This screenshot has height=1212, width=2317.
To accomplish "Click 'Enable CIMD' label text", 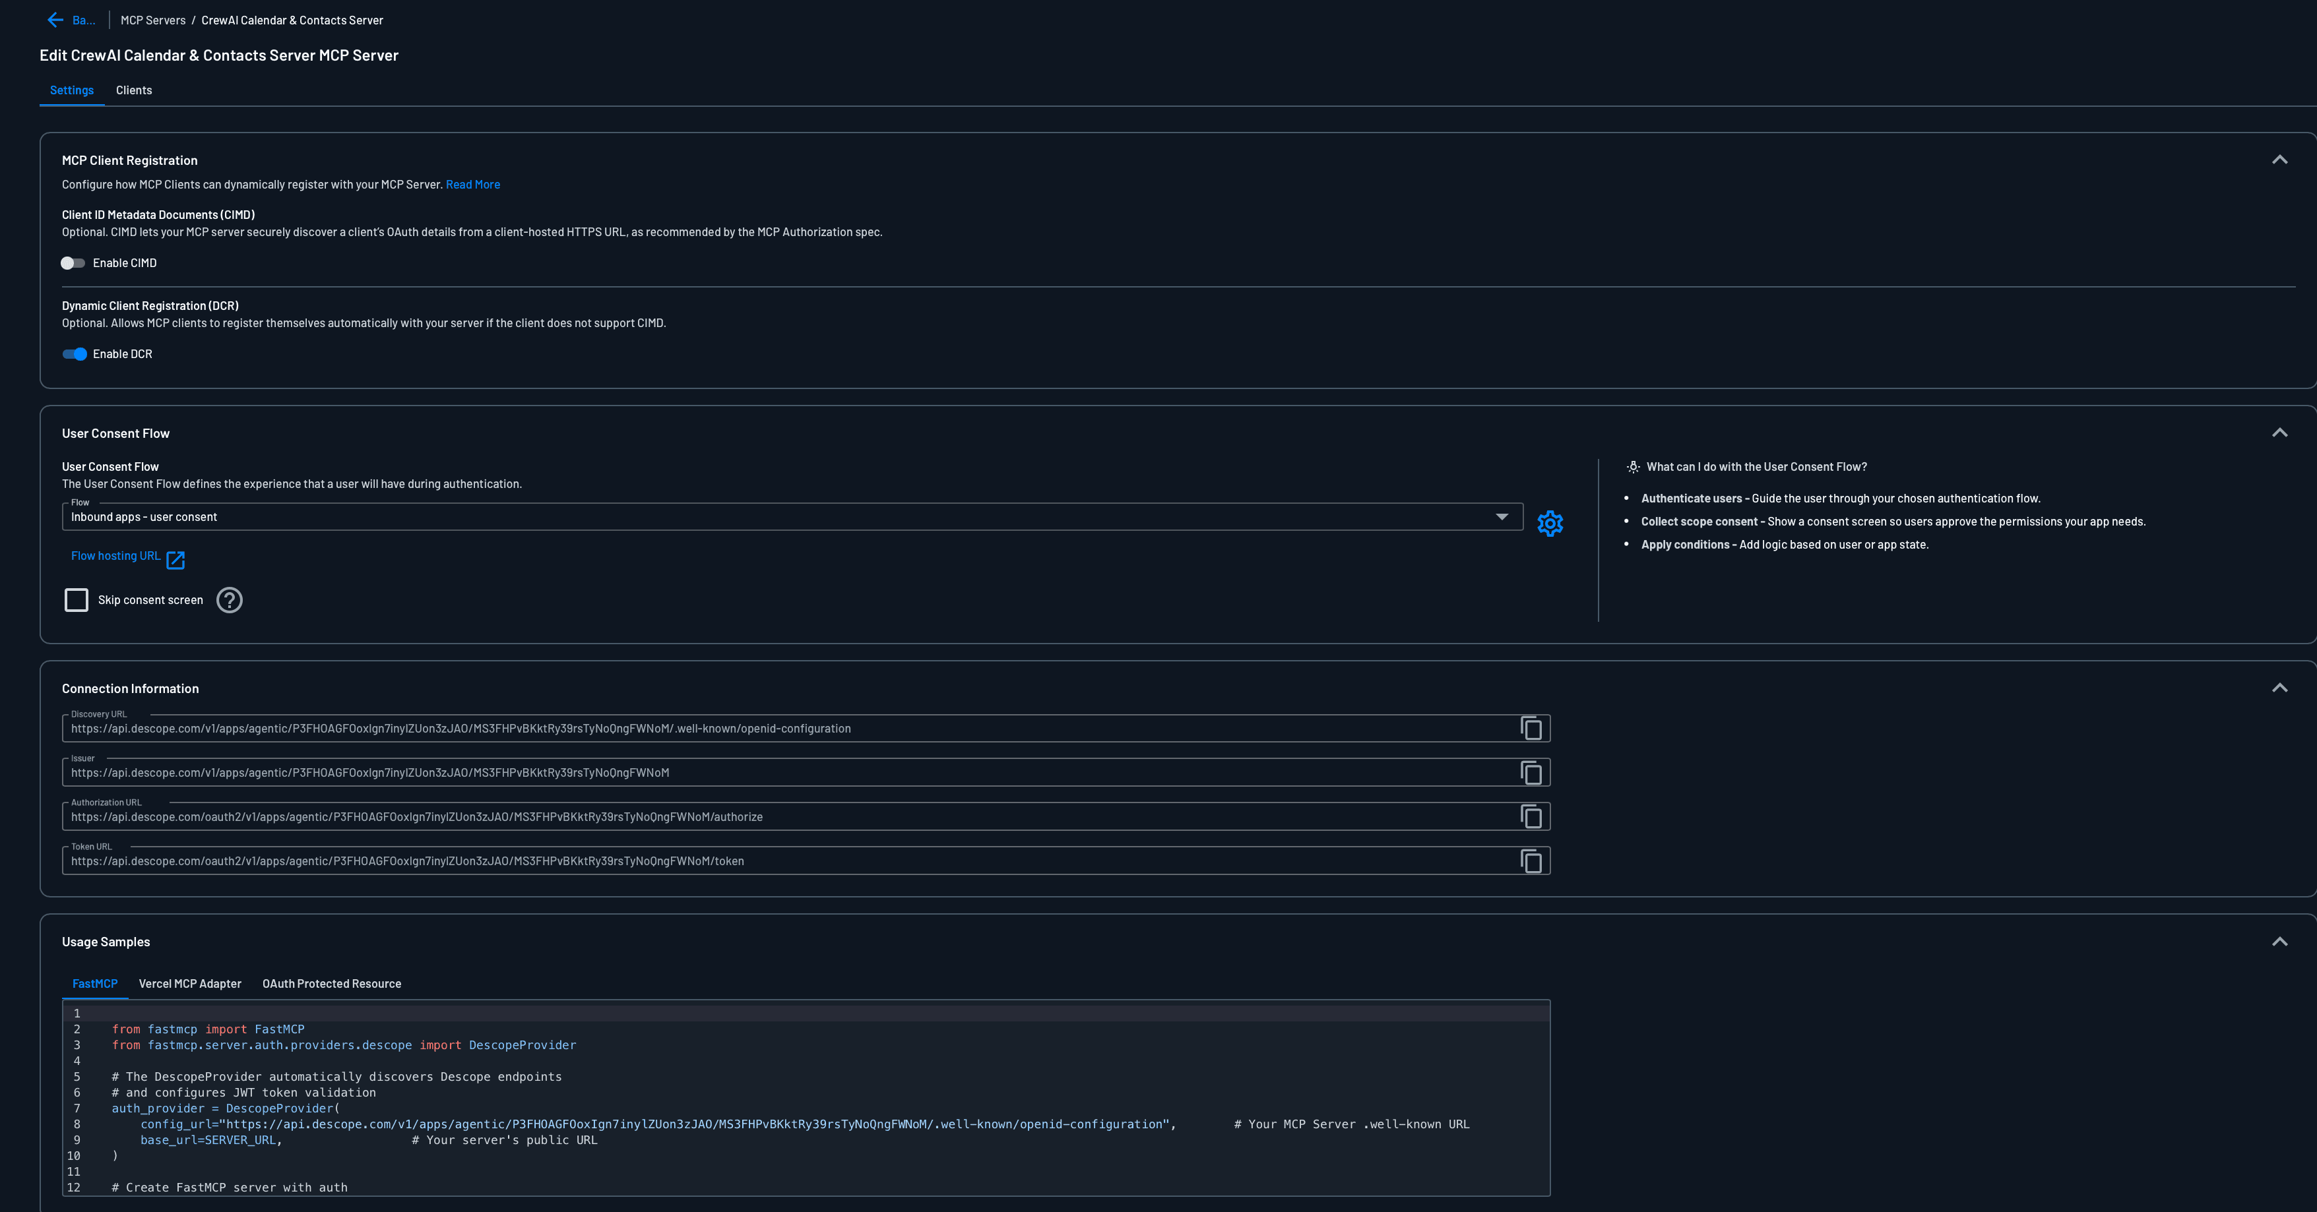I will coord(124,264).
